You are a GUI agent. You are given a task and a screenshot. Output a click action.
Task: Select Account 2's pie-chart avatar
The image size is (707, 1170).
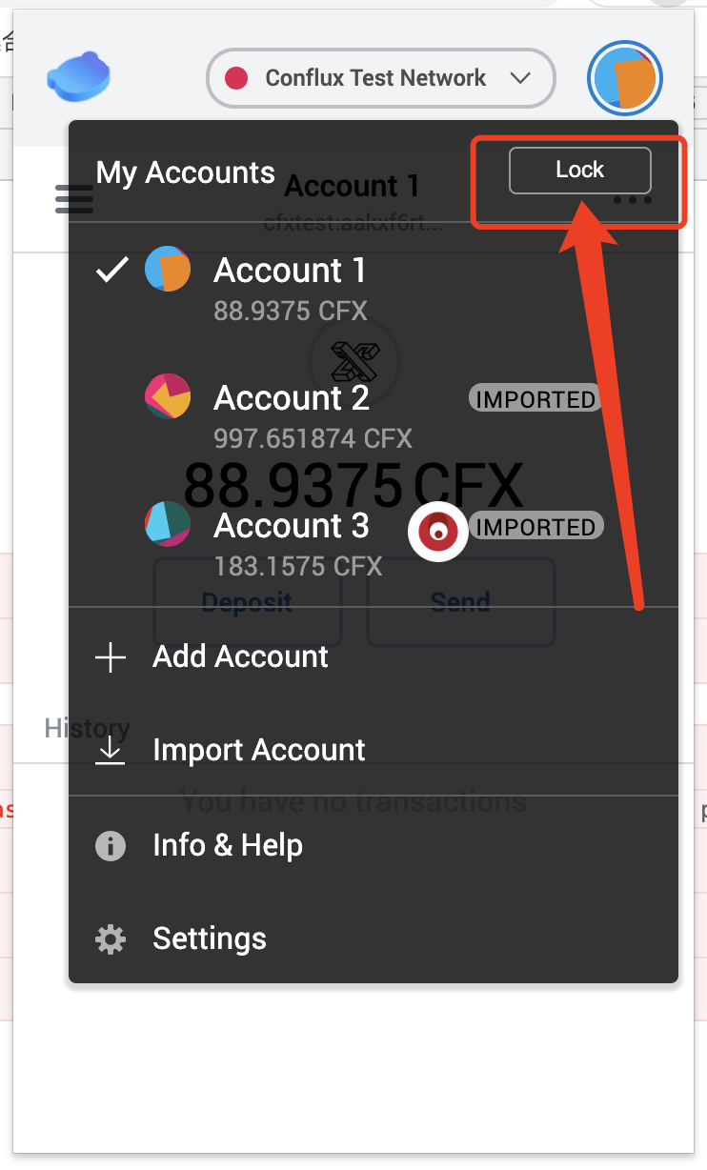click(x=168, y=397)
